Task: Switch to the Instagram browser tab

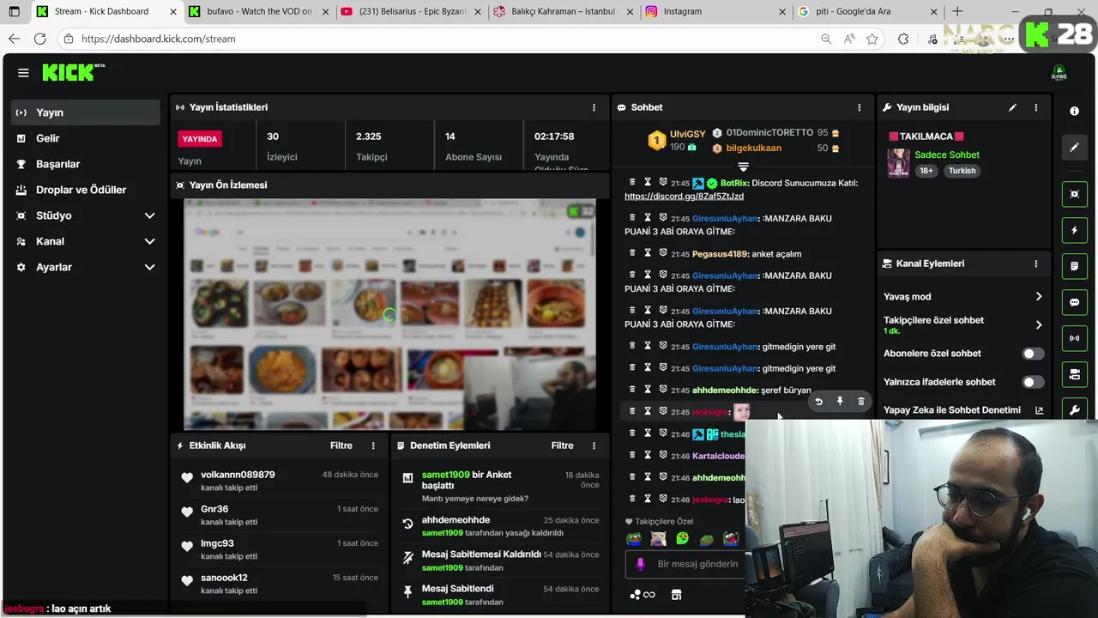Action: coord(715,11)
